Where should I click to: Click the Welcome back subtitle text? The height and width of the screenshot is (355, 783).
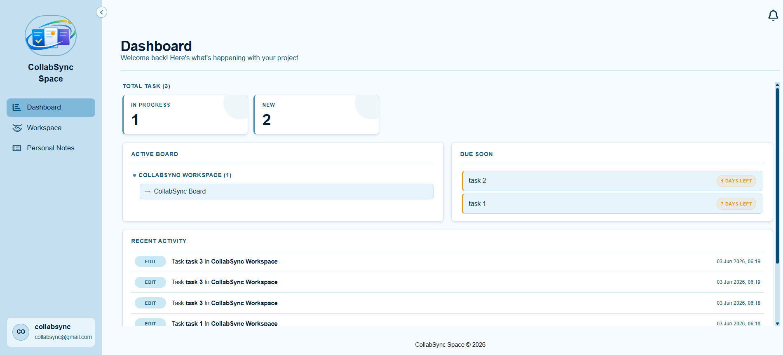pyautogui.click(x=209, y=58)
